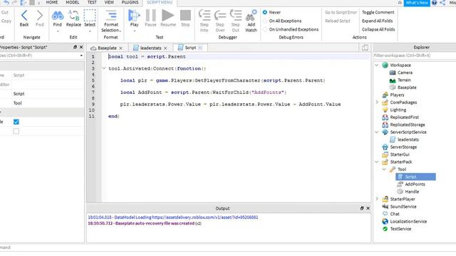
Task: Close the Script editor tab
Action: click(200, 48)
